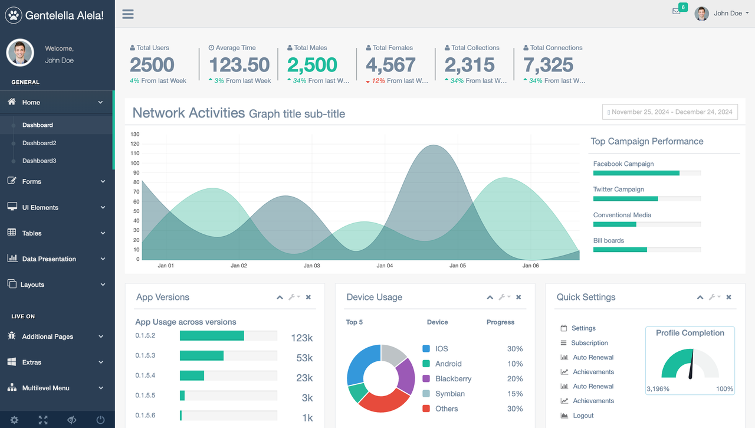Collapse the App Versions panel with its chevron
The width and height of the screenshot is (755, 428).
[280, 297]
